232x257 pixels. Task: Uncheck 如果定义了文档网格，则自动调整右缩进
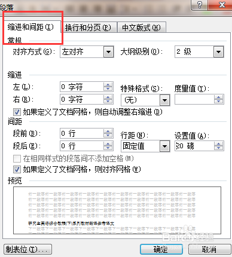(x=17, y=112)
